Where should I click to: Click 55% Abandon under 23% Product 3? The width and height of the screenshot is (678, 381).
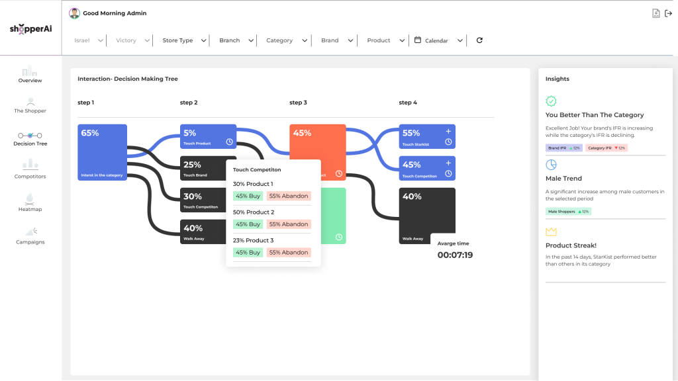click(289, 252)
